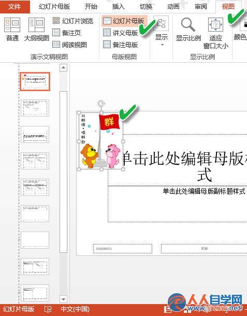Select the fifth layout thumbnail

[x=35, y=187]
